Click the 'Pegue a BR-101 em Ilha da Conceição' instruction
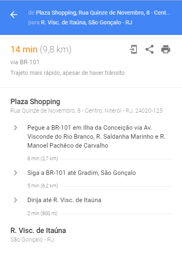Screen dimensions: 182x257 (x=96, y=137)
